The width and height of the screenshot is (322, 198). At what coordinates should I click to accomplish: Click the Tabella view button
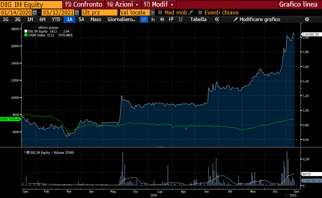(x=198, y=19)
